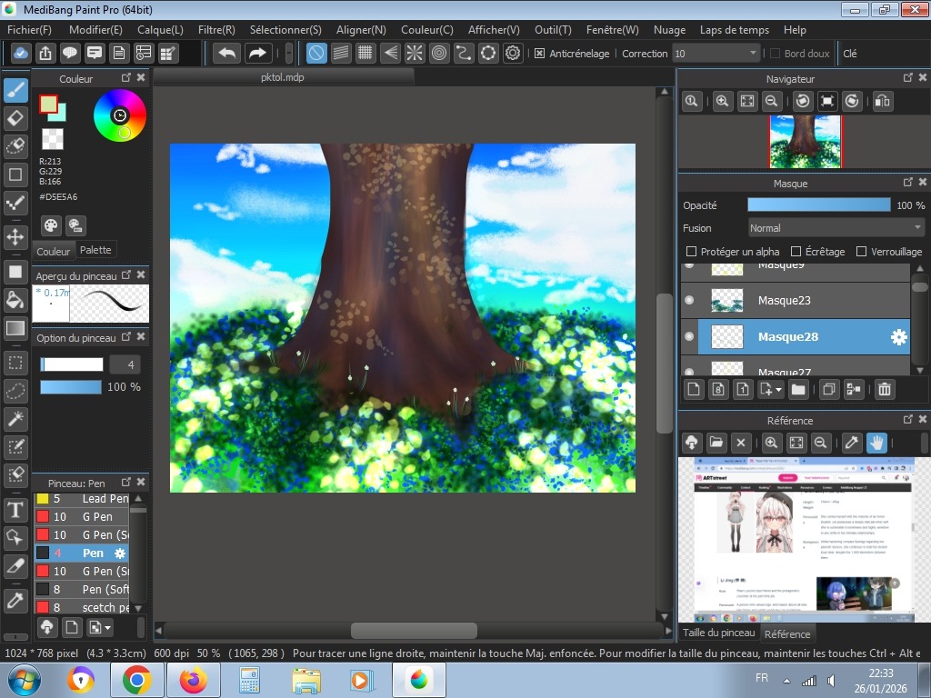Hide the Masque23 layer
The height and width of the screenshot is (698, 931).
point(689,300)
